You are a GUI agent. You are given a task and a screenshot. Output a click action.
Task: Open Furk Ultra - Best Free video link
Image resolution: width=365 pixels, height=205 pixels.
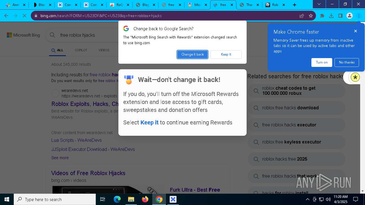coord(195,190)
